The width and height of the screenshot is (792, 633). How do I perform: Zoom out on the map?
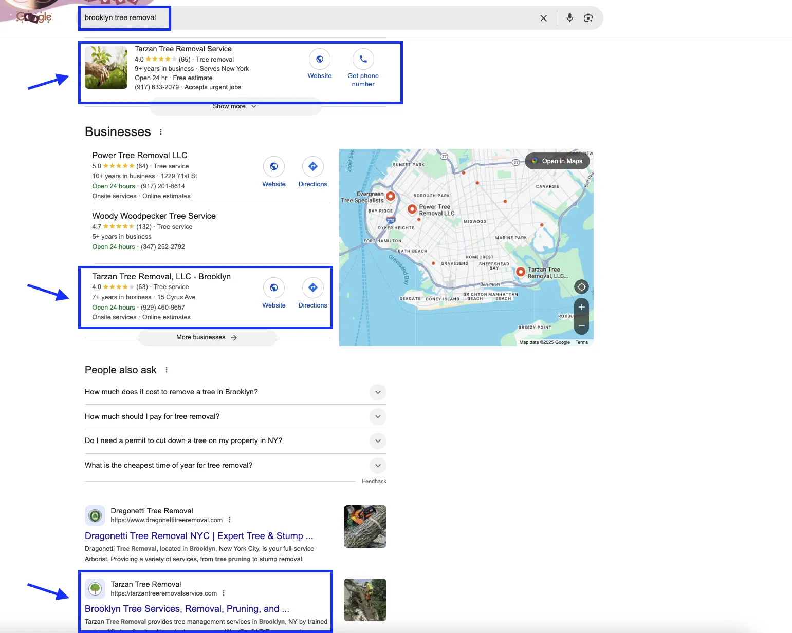click(x=581, y=325)
